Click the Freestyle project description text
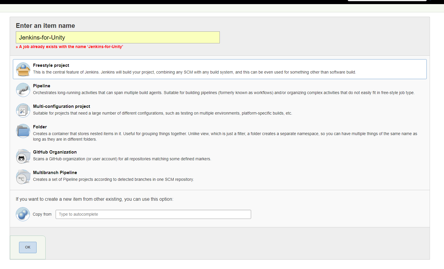This screenshot has width=444, height=269. [194, 72]
